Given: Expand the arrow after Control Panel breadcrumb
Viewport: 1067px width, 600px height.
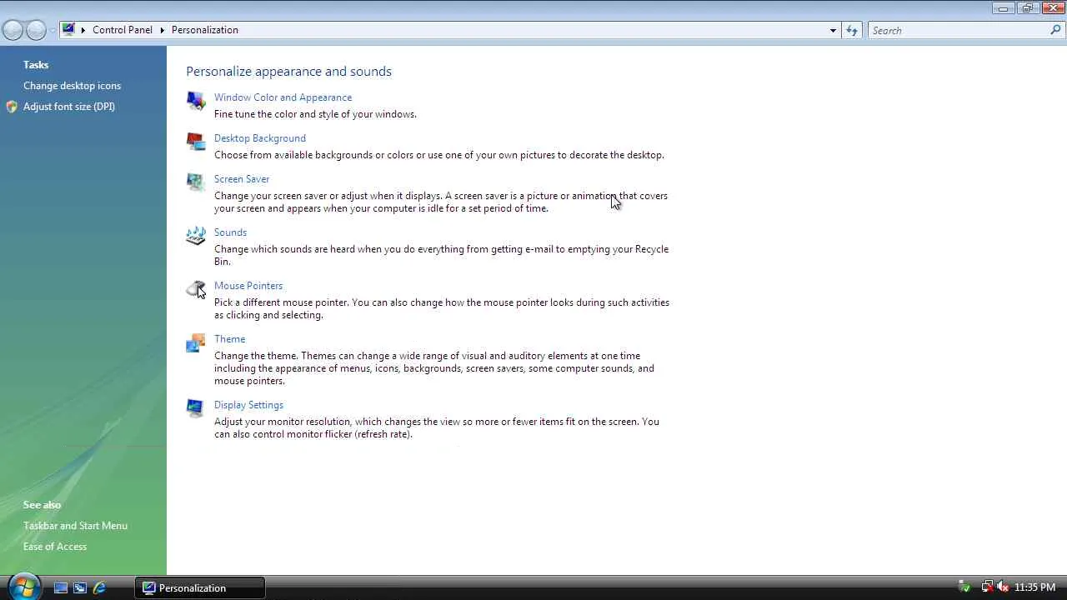Looking at the screenshot, I should 163,30.
